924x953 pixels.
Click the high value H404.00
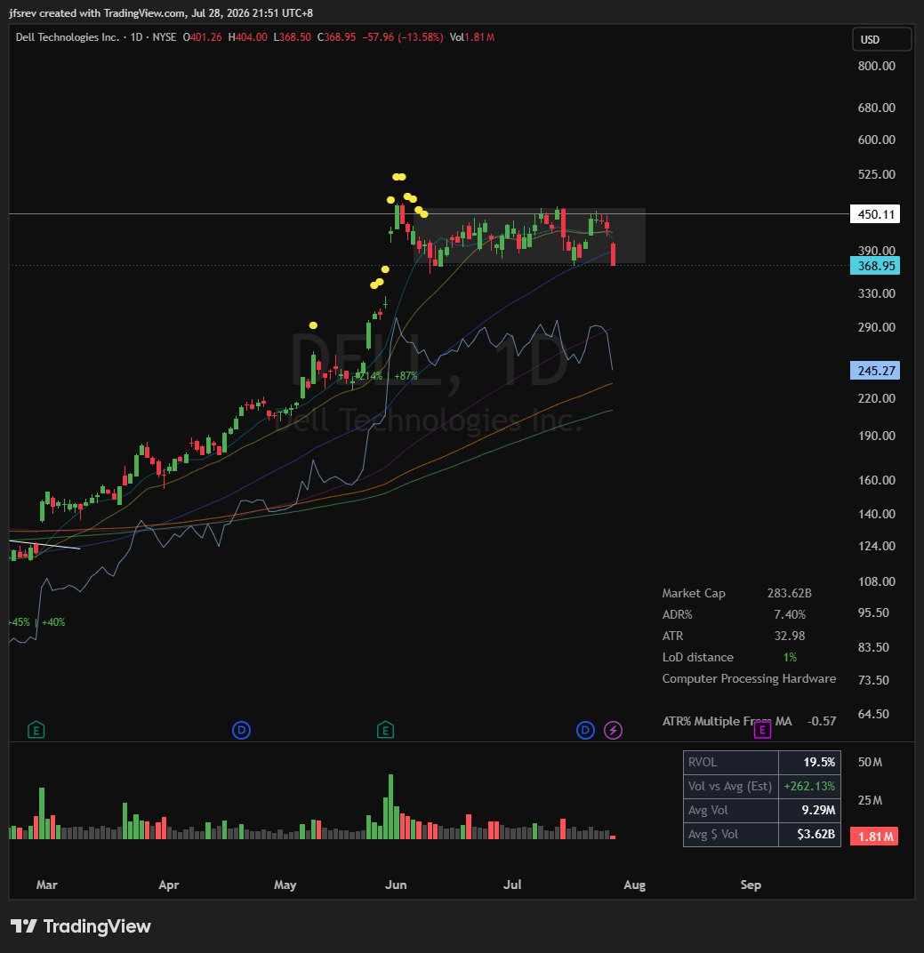(x=247, y=37)
